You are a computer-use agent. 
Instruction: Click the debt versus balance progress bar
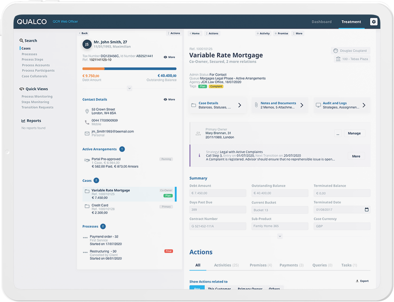tap(129, 69)
